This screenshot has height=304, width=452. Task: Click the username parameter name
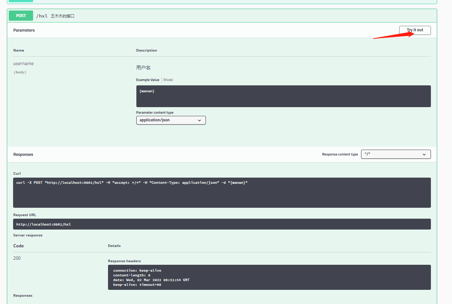[x=23, y=64]
